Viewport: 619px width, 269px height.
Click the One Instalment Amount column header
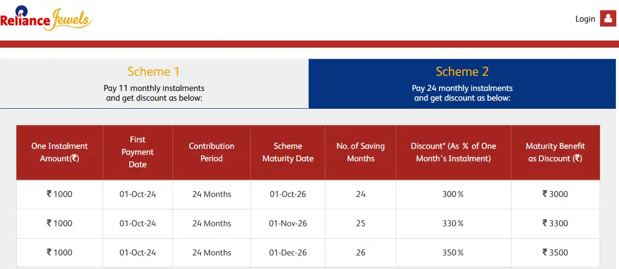[x=59, y=152]
